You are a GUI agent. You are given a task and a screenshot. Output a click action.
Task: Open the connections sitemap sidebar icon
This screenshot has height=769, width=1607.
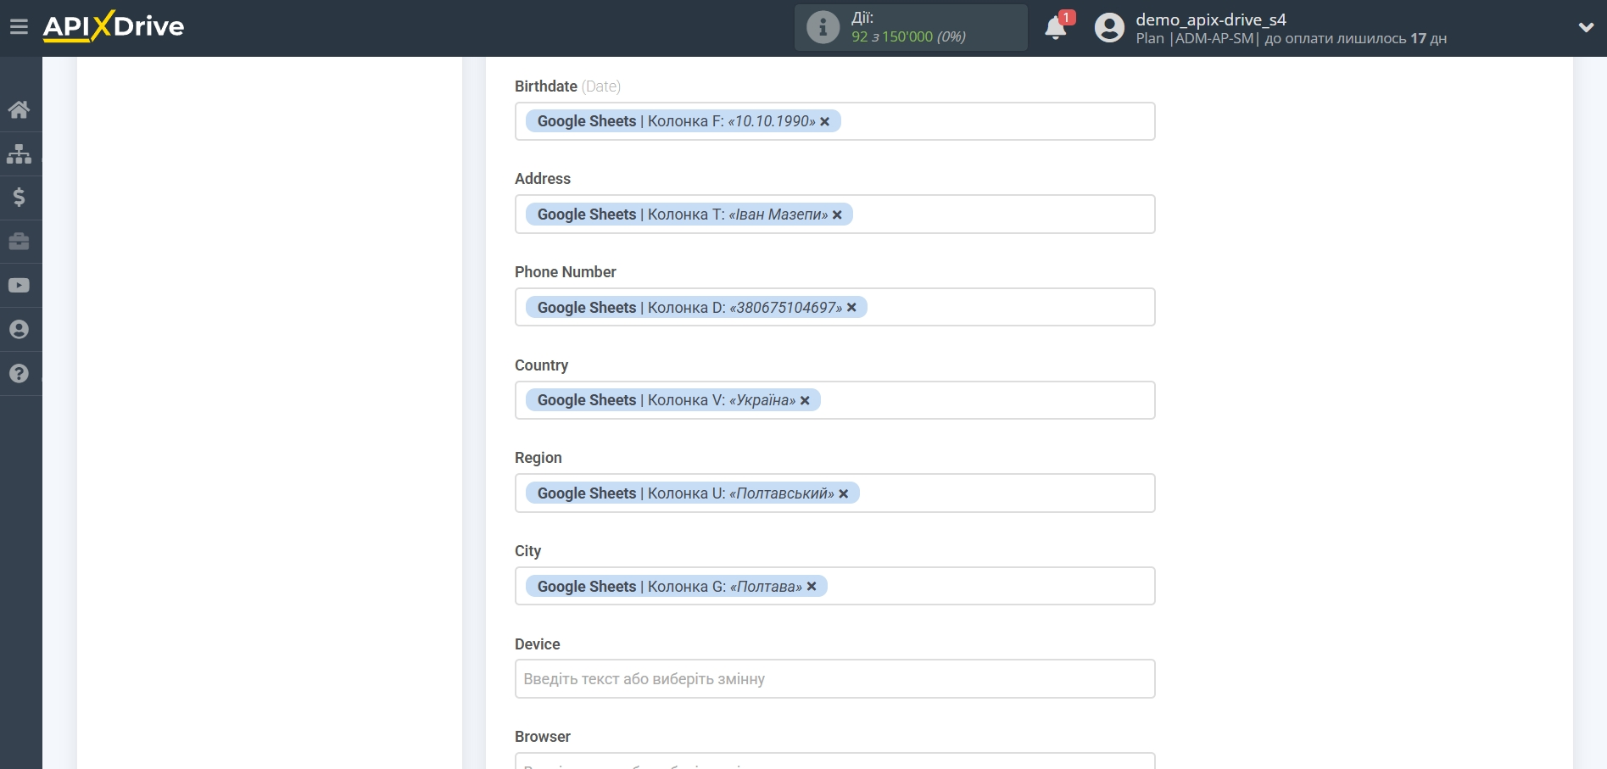[19, 153]
